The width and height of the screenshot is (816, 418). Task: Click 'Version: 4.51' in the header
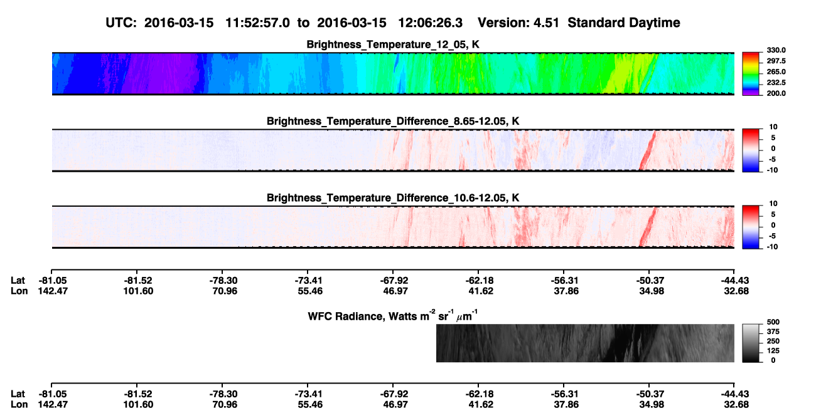click(x=518, y=23)
